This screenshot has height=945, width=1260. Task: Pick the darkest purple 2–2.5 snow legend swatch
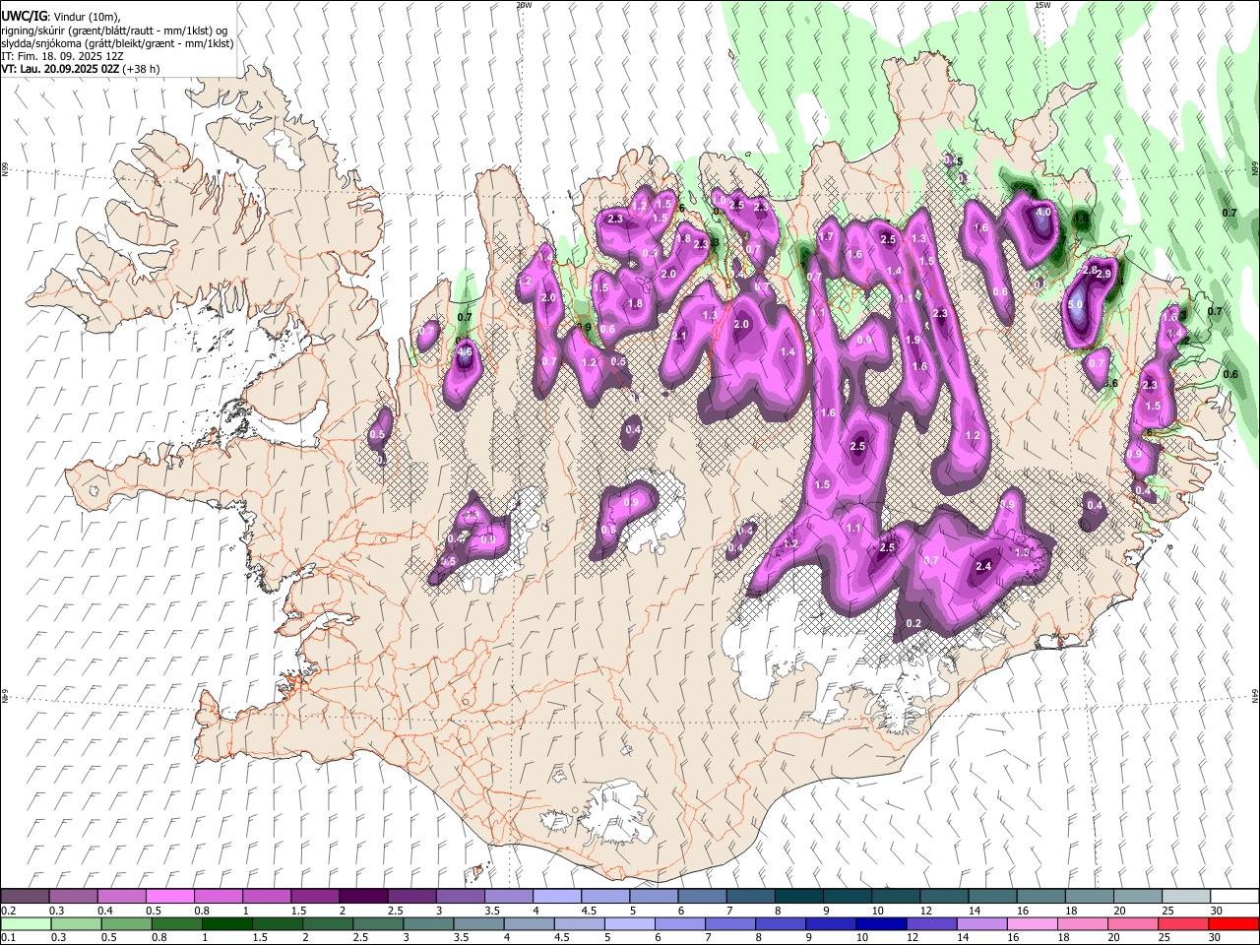[x=362, y=897]
